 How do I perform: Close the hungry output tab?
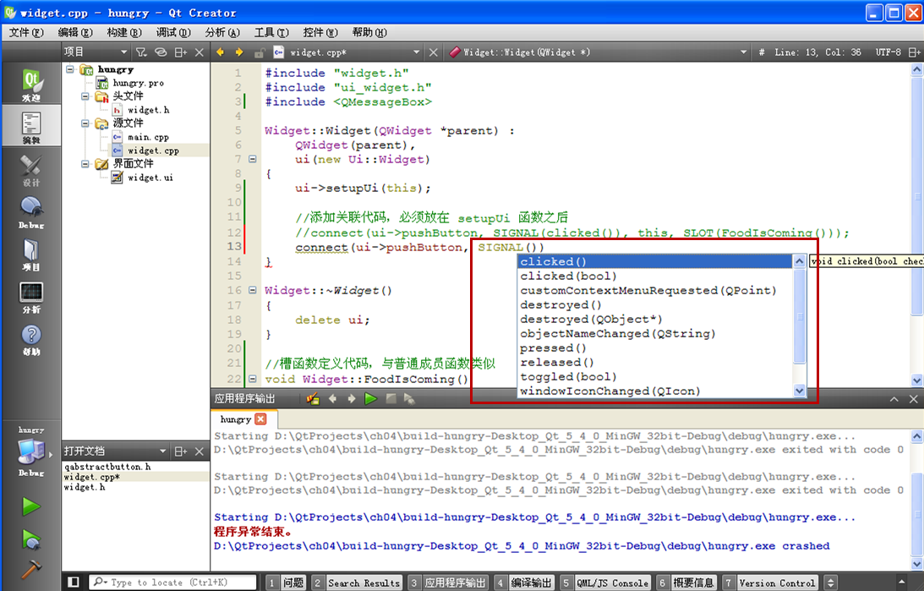260,419
